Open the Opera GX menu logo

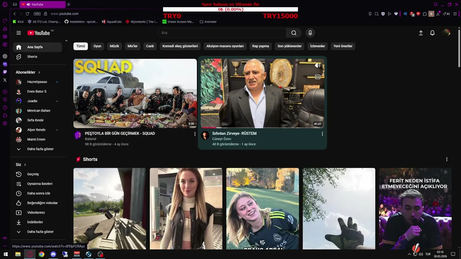point(5,4)
